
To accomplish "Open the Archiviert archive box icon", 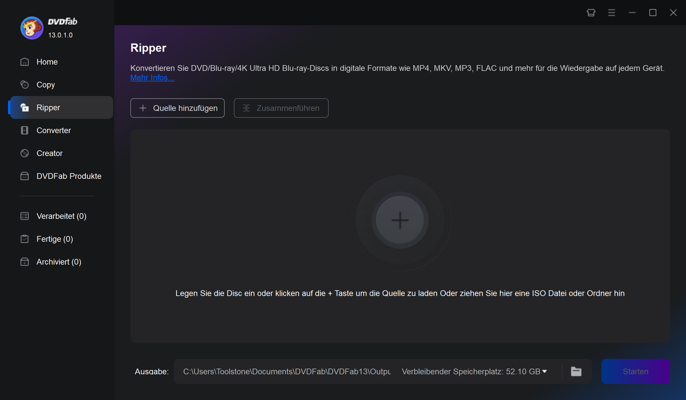I will [25, 262].
